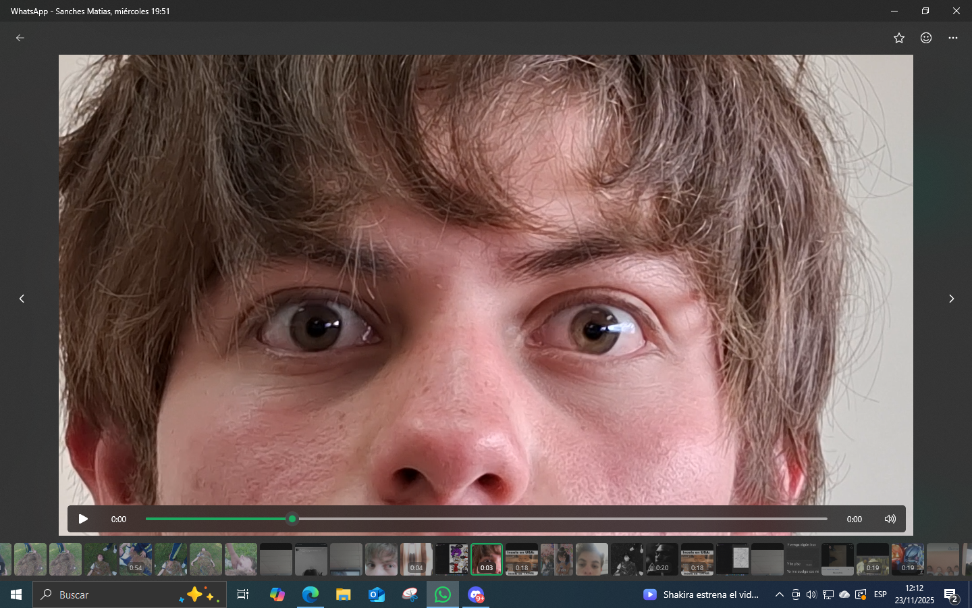Click the Buscar search box on the taskbar
Viewport: 972px width, 608px height.
[130, 594]
